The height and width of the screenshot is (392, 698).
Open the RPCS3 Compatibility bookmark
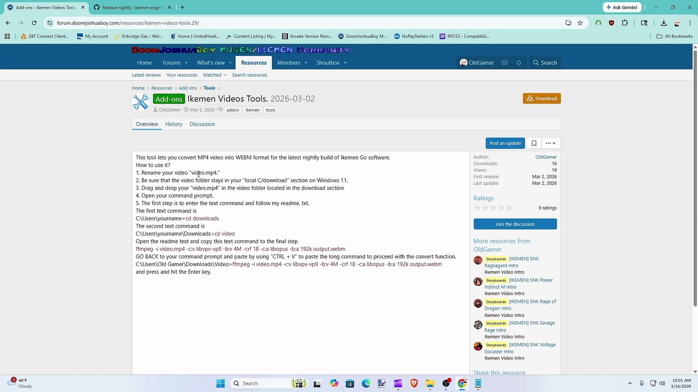(x=465, y=36)
